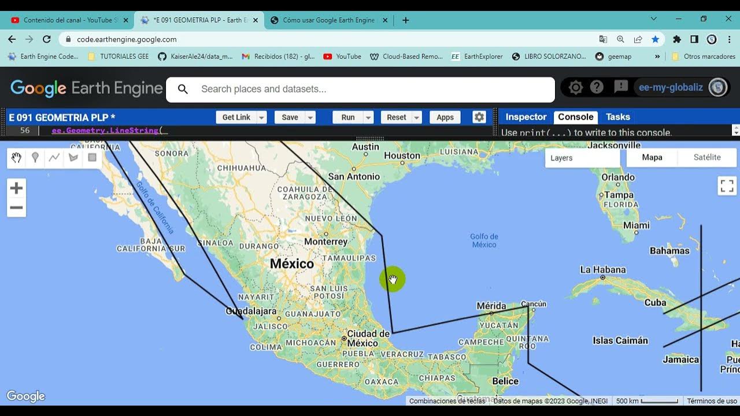This screenshot has width=740, height=416.
Task: Expand Save options dropdown arrow
Action: tap(310, 117)
